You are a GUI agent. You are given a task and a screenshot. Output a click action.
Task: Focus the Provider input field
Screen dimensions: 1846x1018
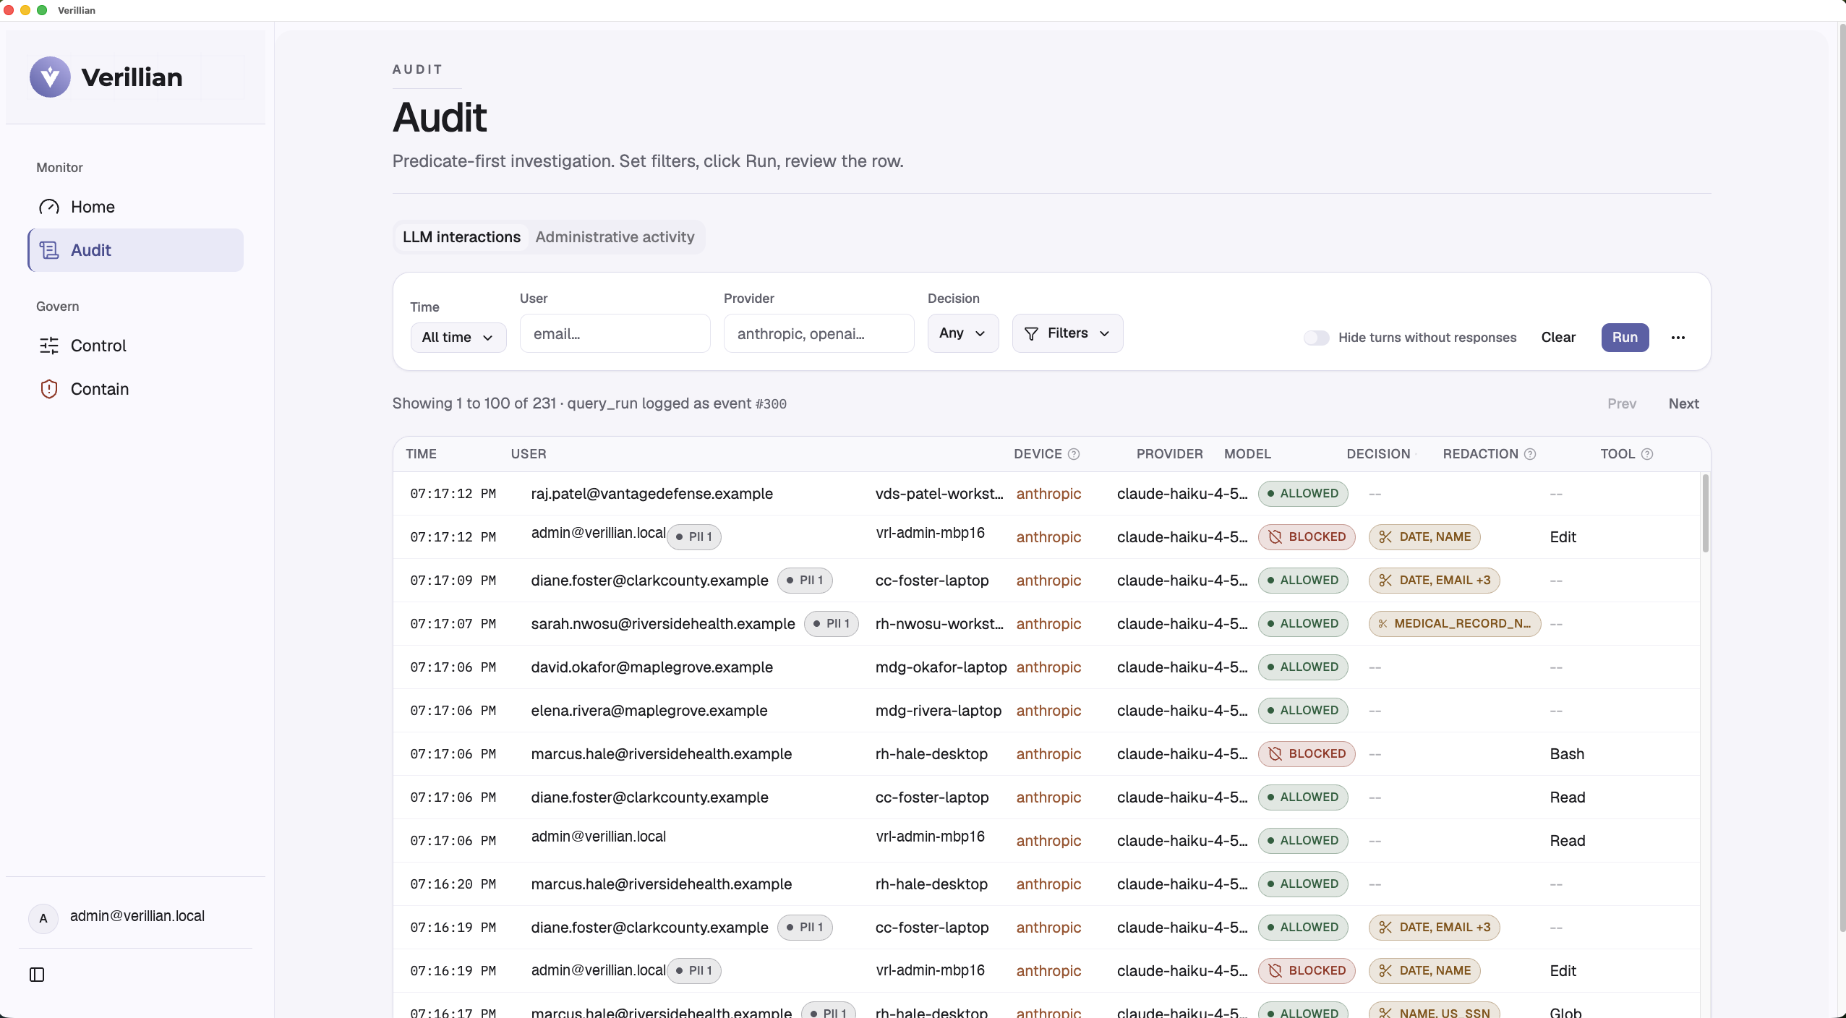click(x=819, y=333)
